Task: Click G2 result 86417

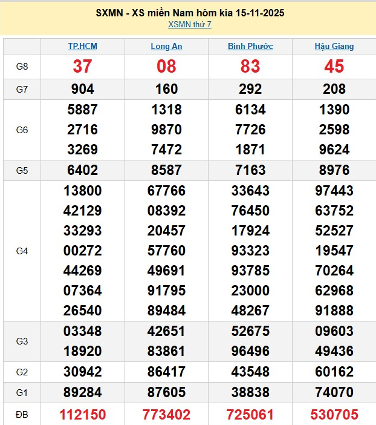Action: pos(166,372)
